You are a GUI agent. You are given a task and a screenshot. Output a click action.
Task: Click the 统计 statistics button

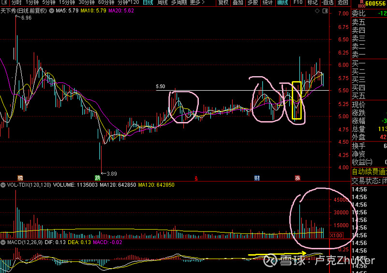click(x=268, y=2)
